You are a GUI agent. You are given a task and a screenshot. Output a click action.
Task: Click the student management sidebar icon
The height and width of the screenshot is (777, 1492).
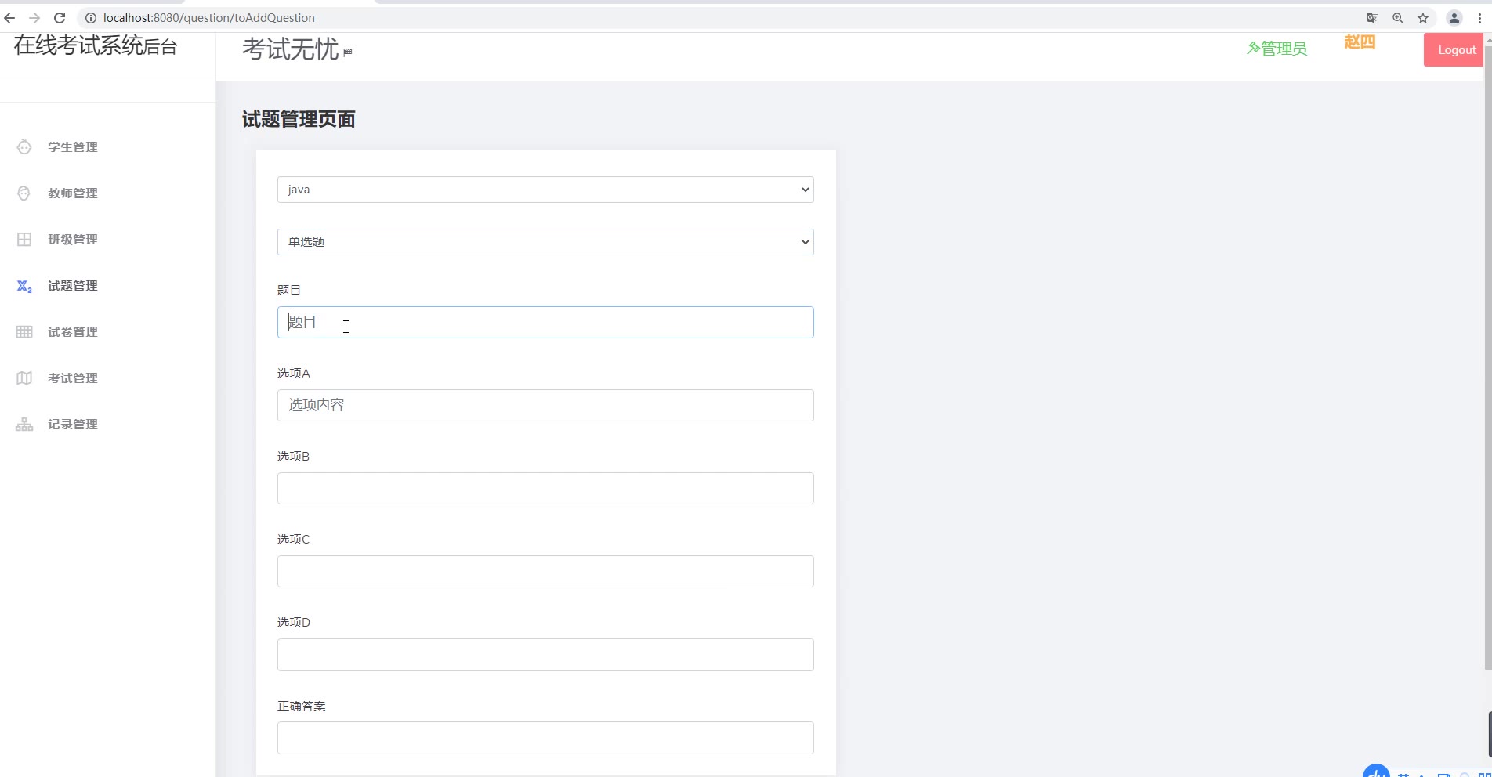tap(24, 147)
